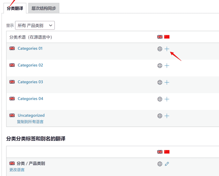Click globe icon in Categories 04 row
The height and width of the screenshot is (176, 219).
[x=160, y=99]
